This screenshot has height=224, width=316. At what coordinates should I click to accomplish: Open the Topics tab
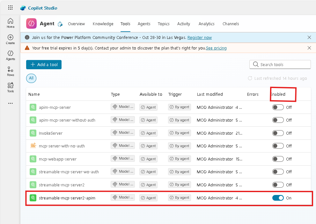164,24
